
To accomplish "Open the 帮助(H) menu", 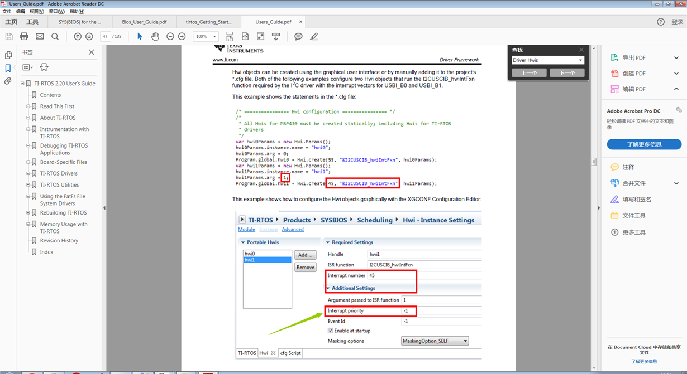I will (x=77, y=11).
